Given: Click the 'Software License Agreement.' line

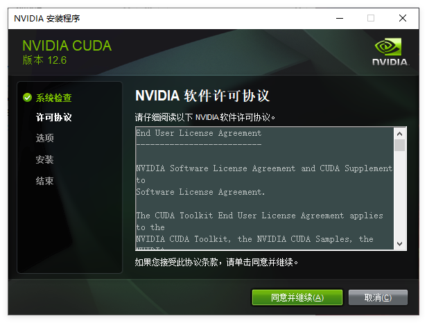Looking at the screenshot, I should coord(200,192).
